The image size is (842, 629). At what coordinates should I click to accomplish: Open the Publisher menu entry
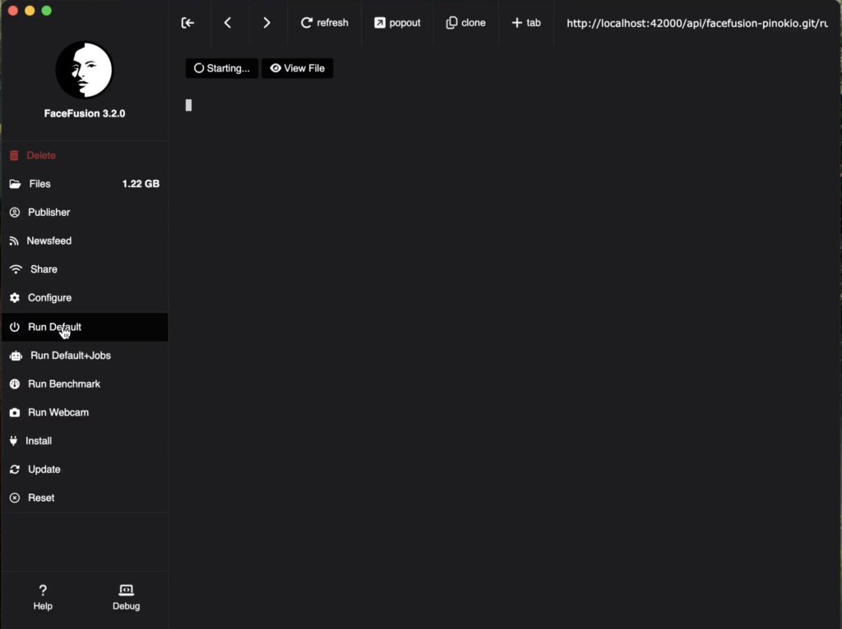[x=85, y=213]
